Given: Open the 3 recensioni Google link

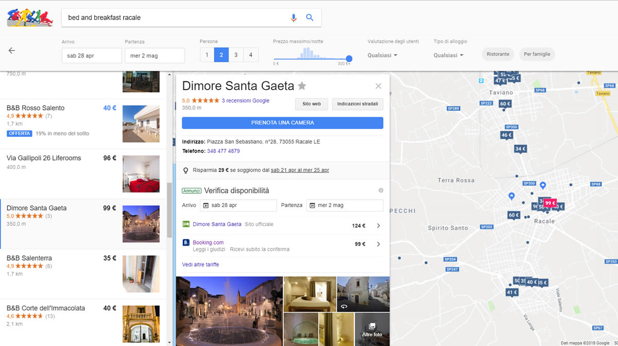Looking at the screenshot, I should click(246, 101).
